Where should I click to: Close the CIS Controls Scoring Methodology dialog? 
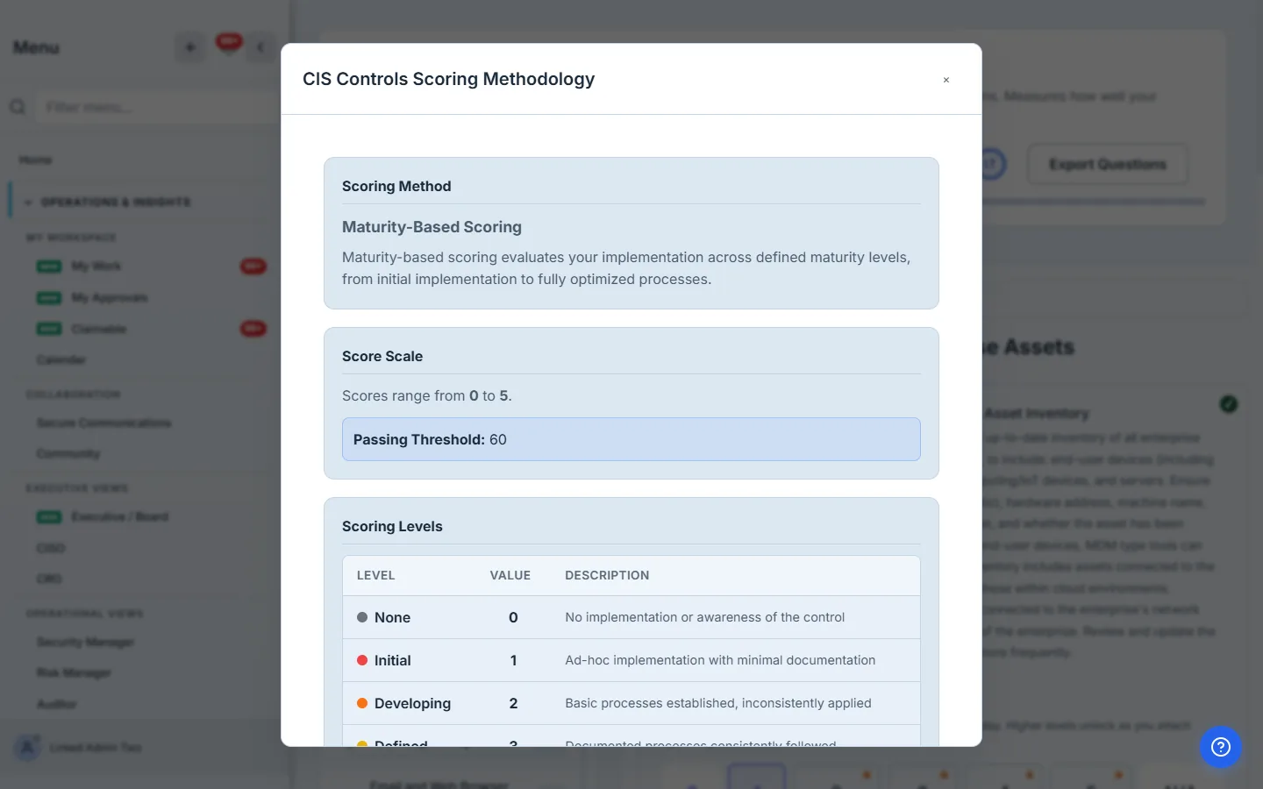coord(946,80)
